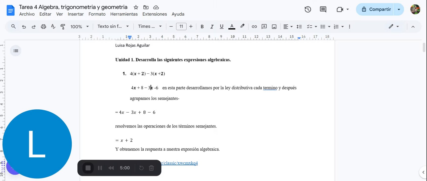427x181 pixels.
Task: Open Times font family dropdown
Action: 150,26
